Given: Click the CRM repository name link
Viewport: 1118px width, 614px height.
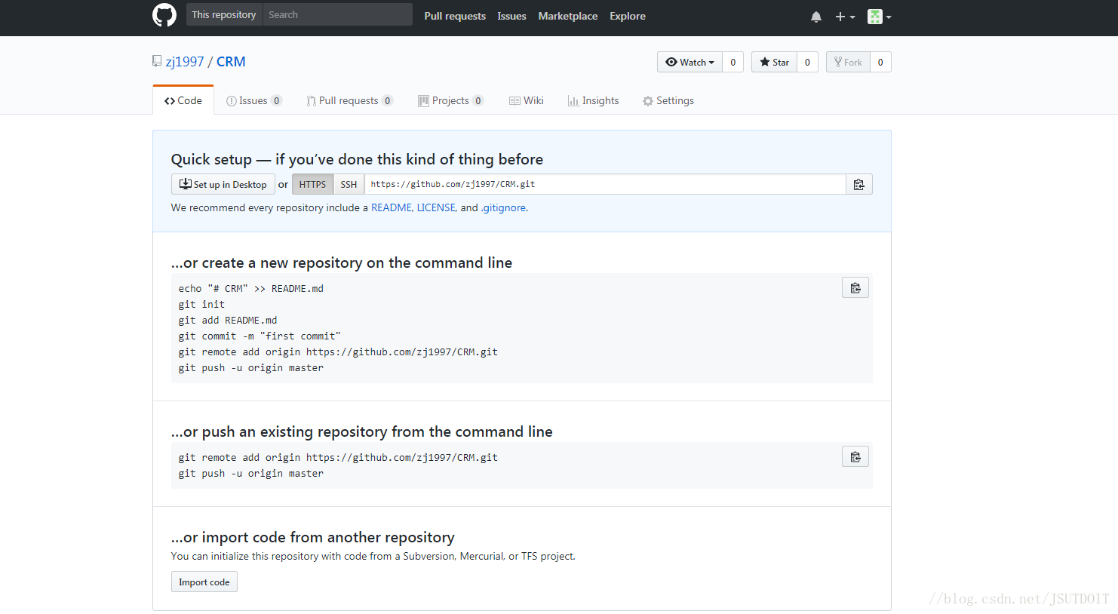Looking at the screenshot, I should pos(231,62).
